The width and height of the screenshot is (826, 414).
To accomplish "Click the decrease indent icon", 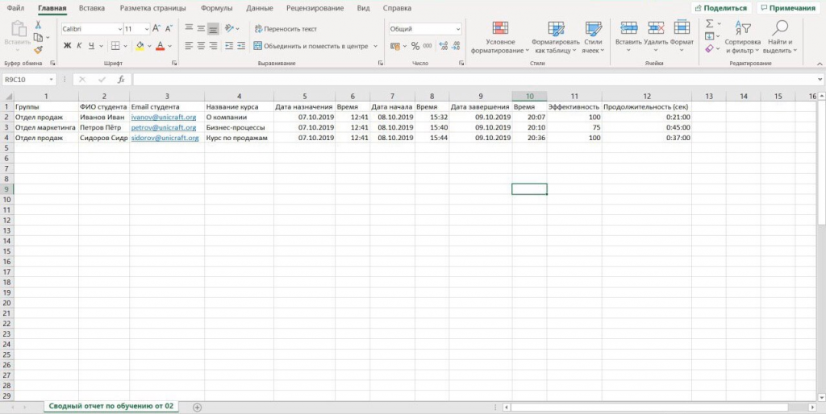I will (229, 46).
